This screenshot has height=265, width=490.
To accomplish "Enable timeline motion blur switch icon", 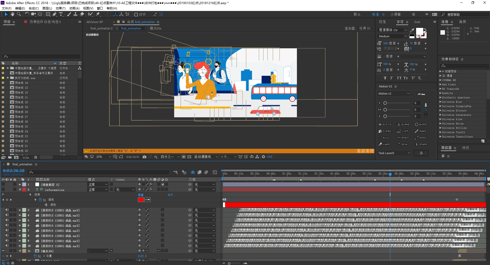I will click(206, 172).
